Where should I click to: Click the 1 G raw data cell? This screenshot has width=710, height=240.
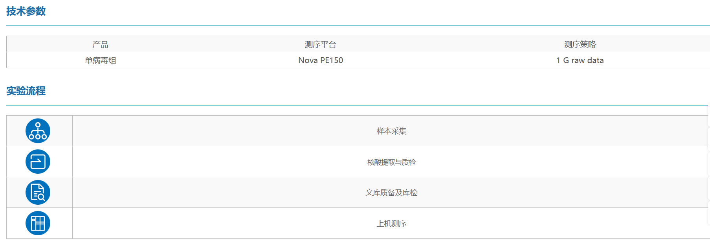[580, 60]
